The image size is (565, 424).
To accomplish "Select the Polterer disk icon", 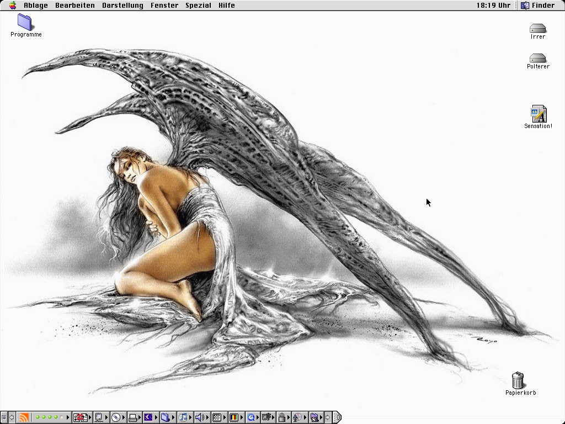I will tap(537, 58).
